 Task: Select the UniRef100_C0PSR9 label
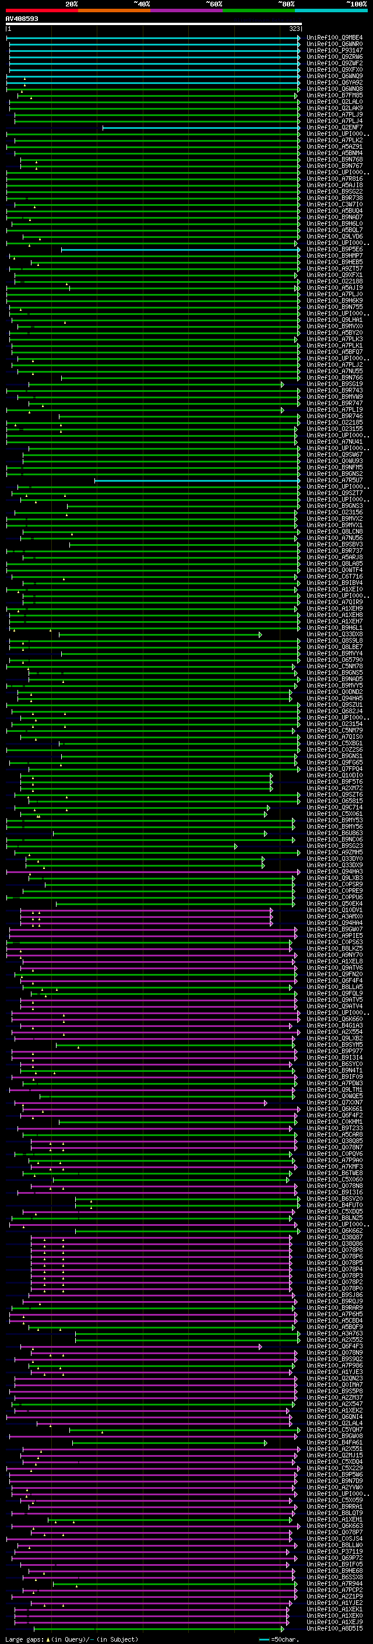(335, 885)
